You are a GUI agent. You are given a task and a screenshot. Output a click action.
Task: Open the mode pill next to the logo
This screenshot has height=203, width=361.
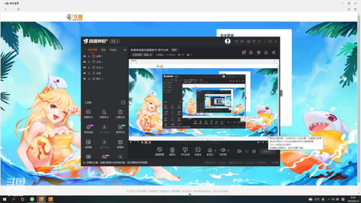click(x=115, y=41)
